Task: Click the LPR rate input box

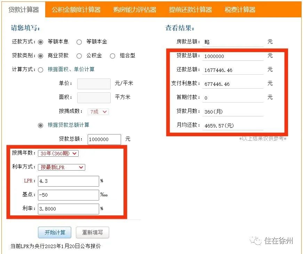Action: (x=68, y=181)
